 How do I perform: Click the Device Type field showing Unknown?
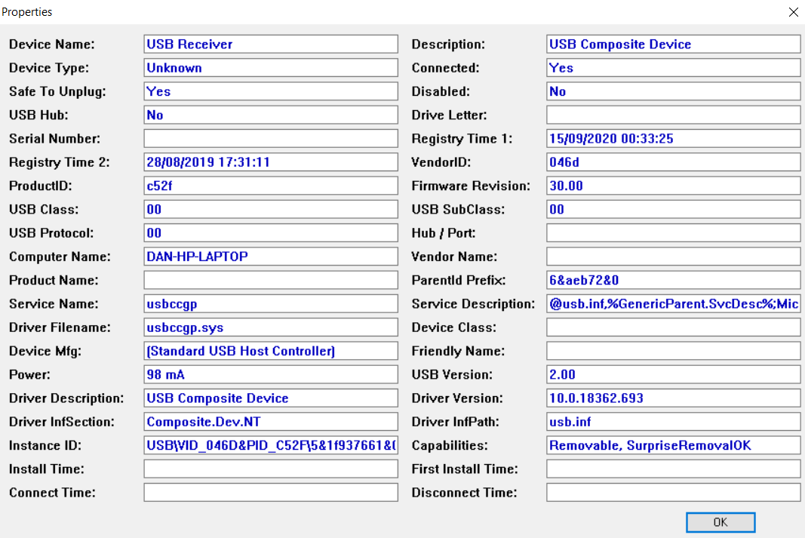click(271, 68)
